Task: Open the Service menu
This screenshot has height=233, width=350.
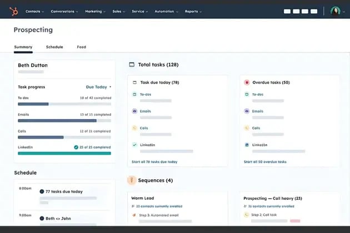Action: [140, 11]
